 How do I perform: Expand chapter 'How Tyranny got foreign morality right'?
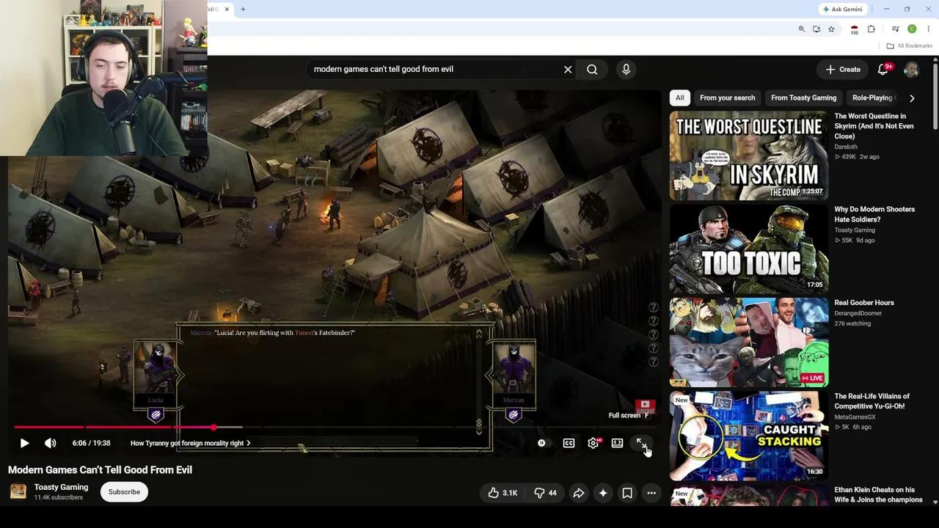click(190, 443)
